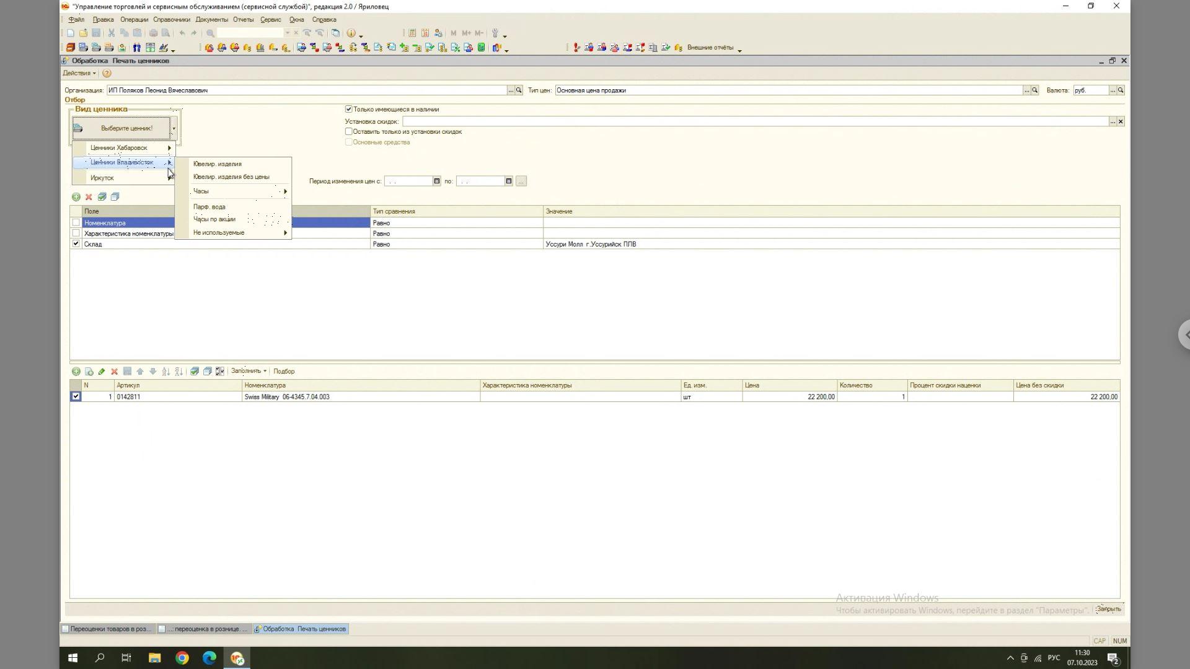Expand 'Ценники Хабаровск' submenu

(x=124, y=148)
